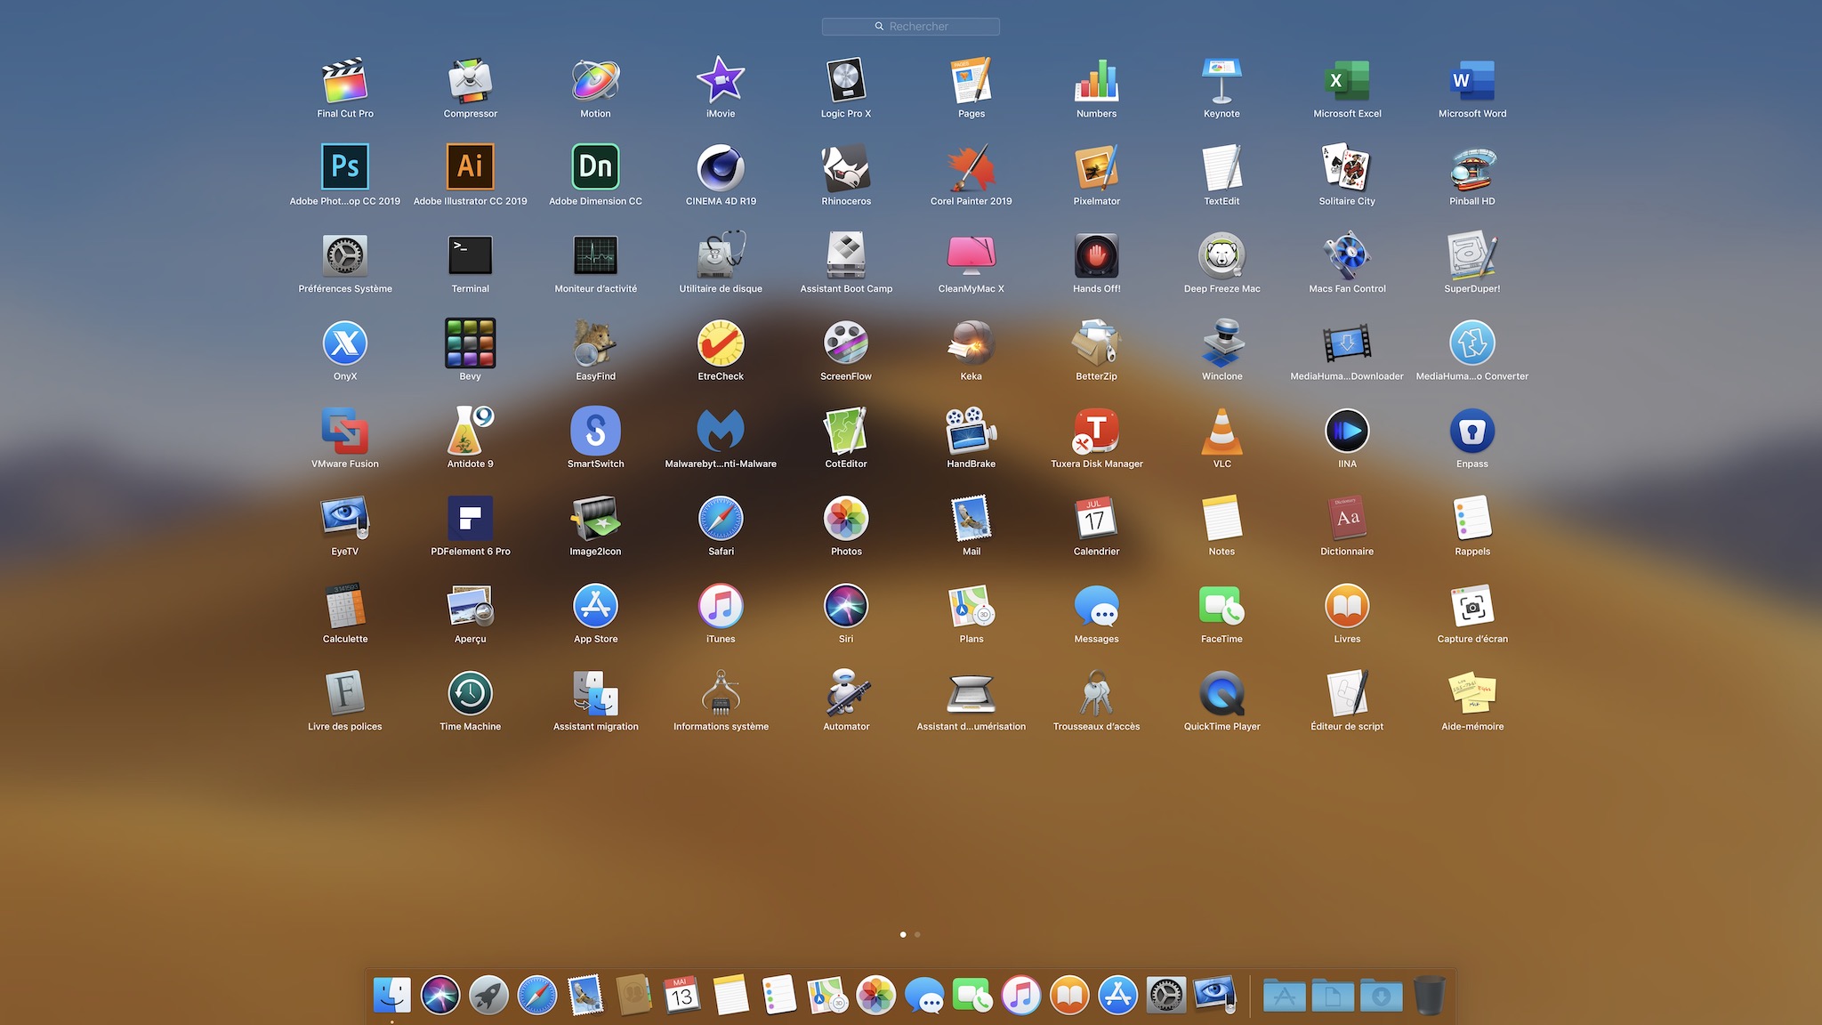Launch Antidote 9

tap(471, 431)
